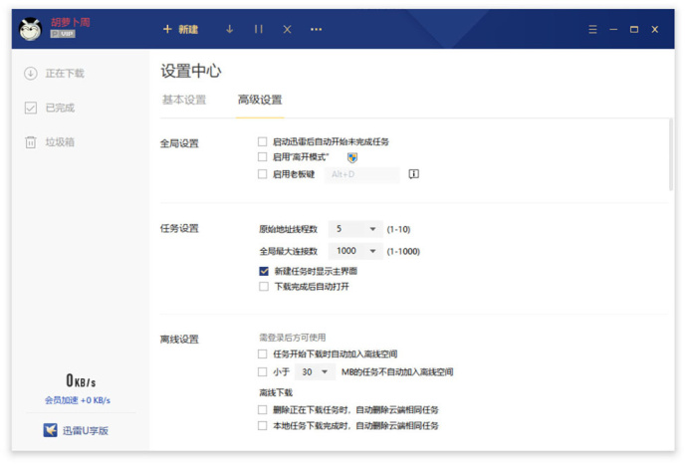Pause tasks with the pause icon

[259, 29]
